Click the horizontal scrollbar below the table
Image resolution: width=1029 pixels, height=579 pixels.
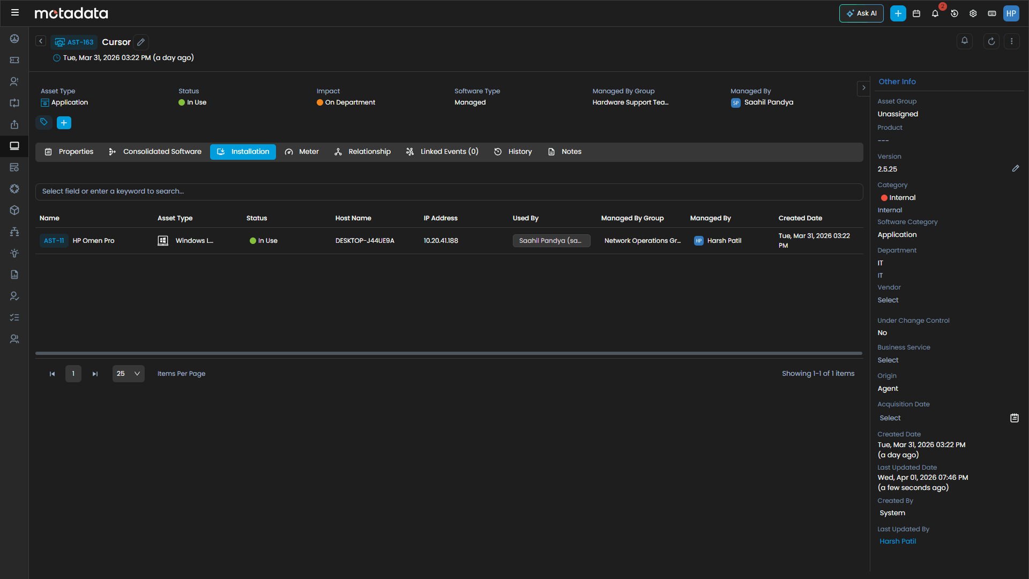point(448,353)
